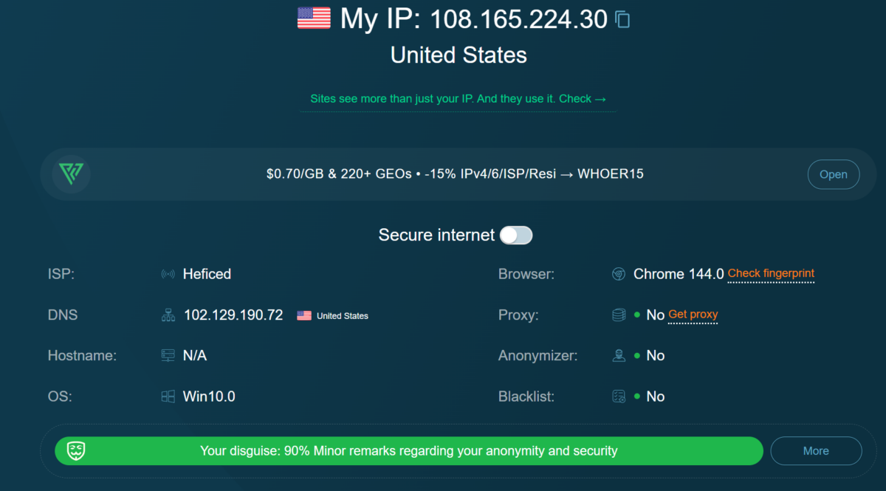Screen dimensions: 886x491
Task: Click the US flag beside the DNS address
Action: click(303, 315)
